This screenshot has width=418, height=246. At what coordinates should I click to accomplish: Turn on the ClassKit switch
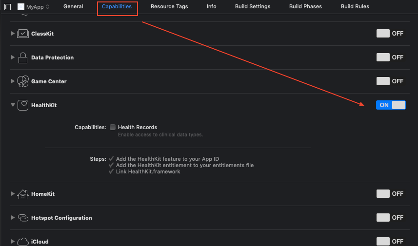click(x=390, y=34)
